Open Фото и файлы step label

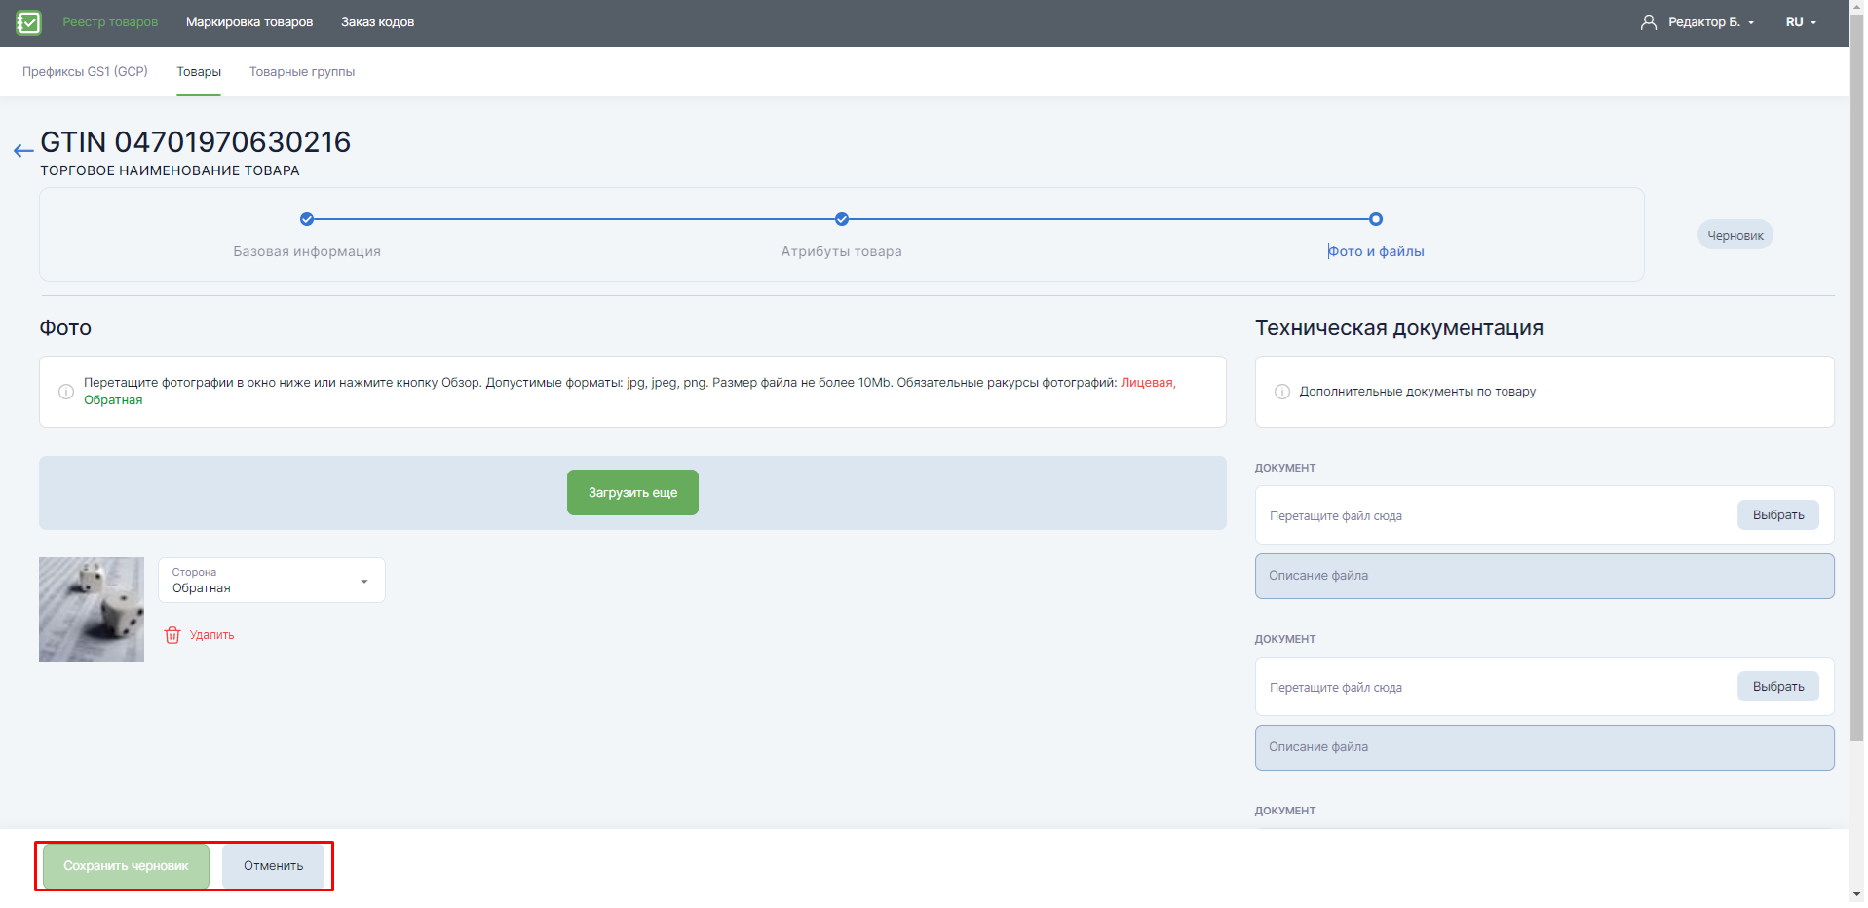(x=1376, y=251)
